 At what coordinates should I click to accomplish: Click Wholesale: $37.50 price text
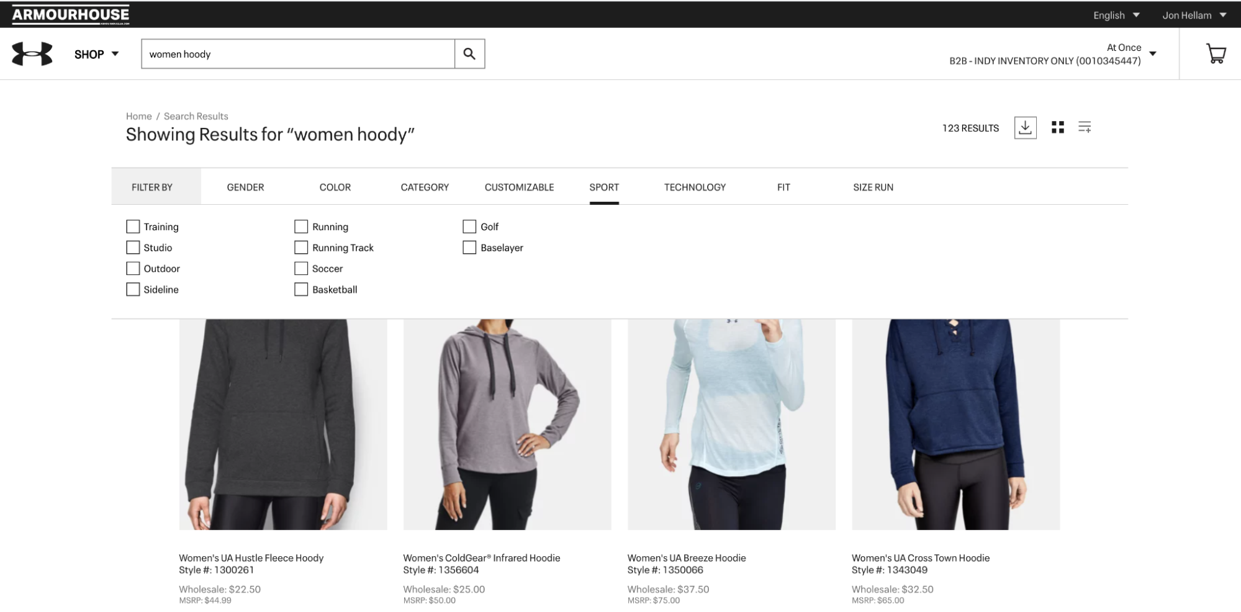point(668,589)
